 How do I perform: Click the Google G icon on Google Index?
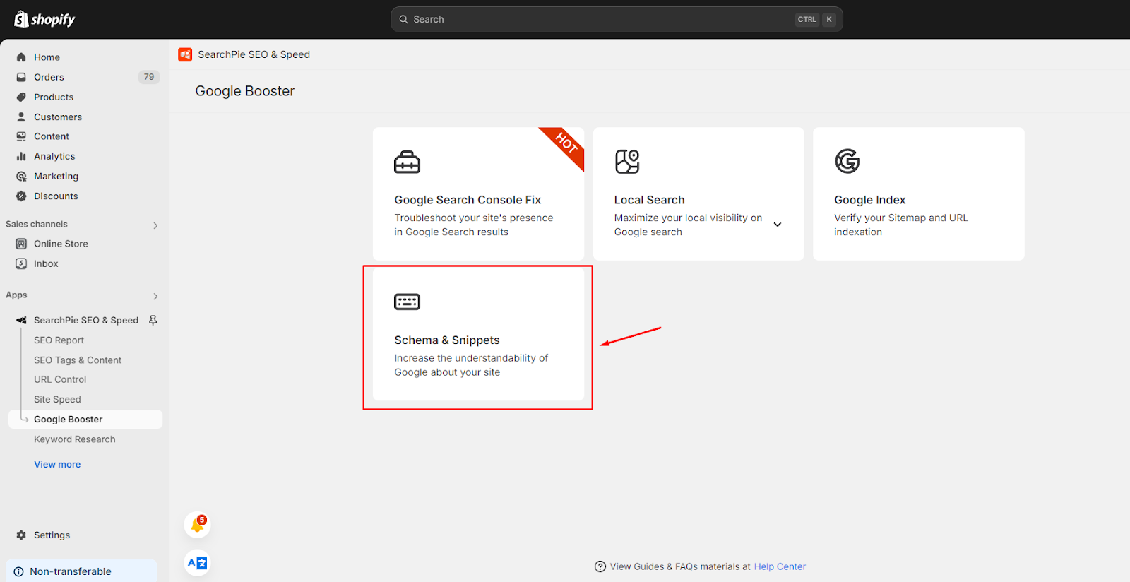point(847,162)
